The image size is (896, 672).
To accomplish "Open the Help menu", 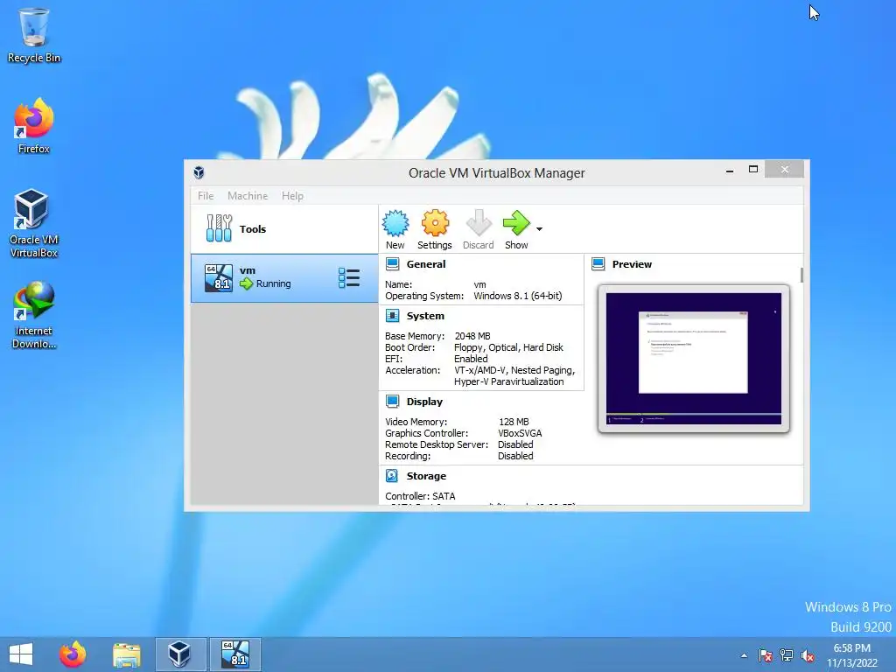I will [x=292, y=195].
